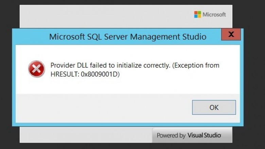The image size is (265, 149).
Task: Click the red square of Microsoft logo
Action: [196, 13]
